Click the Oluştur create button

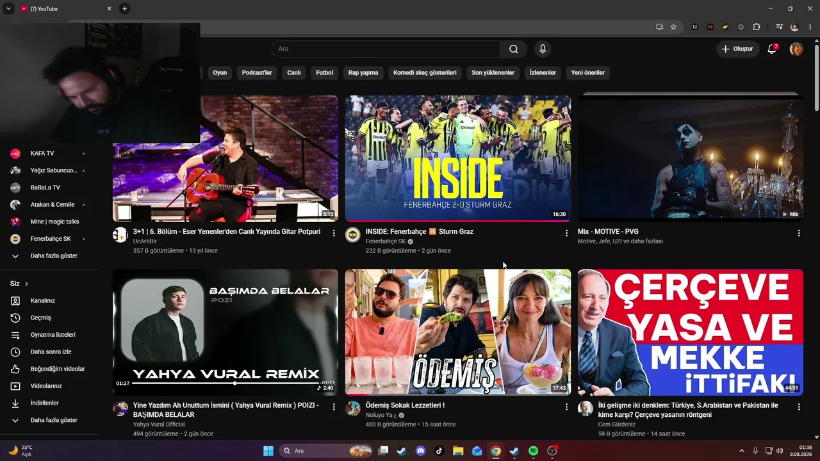pyautogui.click(x=737, y=49)
